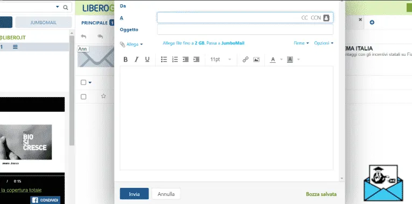This screenshot has width=412, height=204.
Task: Close the background tab with X
Action: point(360,20)
